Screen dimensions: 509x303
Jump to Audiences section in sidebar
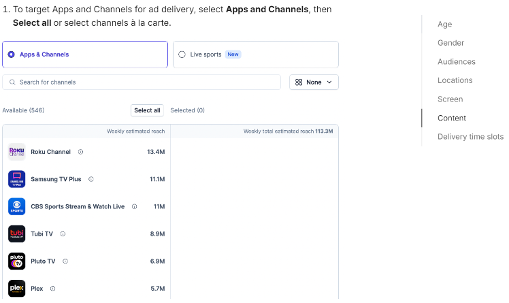[457, 62]
